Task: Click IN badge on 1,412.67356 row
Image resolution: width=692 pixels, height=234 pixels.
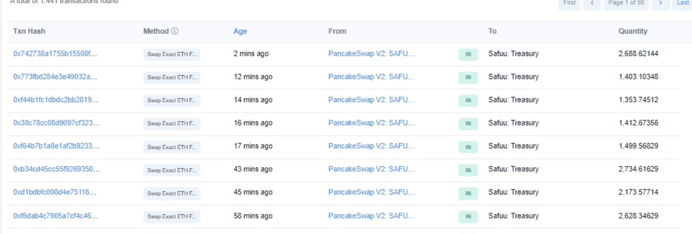Action: pyautogui.click(x=468, y=124)
